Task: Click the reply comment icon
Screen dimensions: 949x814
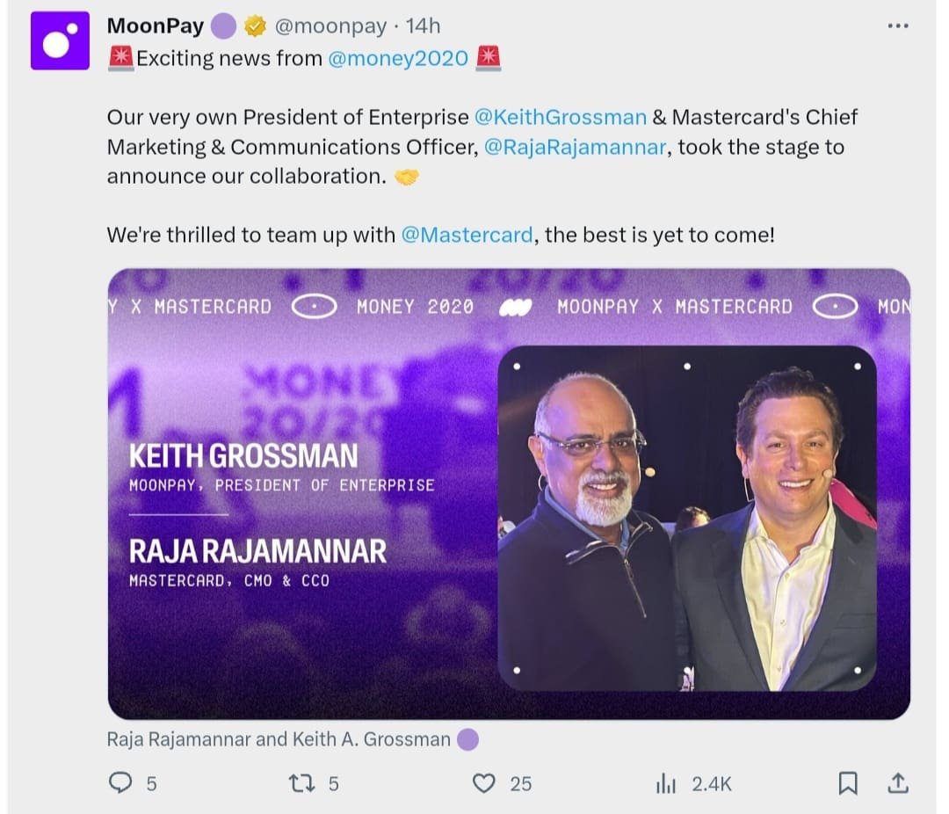Action: pyautogui.click(x=120, y=782)
